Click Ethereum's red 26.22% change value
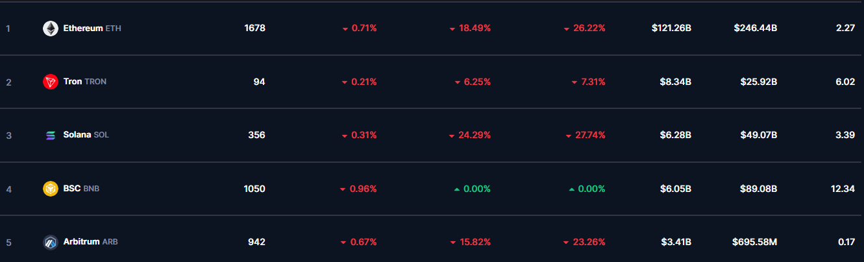The width and height of the screenshot is (864, 262). (584, 29)
